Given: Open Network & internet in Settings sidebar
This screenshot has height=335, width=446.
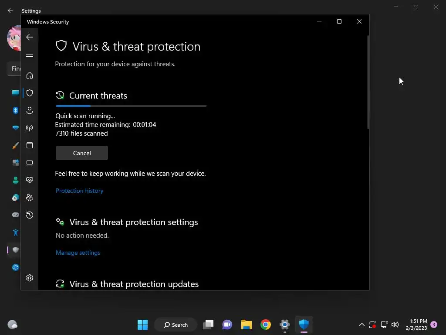Looking at the screenshot, I should 16,128.
